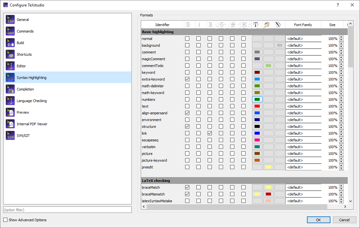Click the question mark help button
The width and height of the screenshot is (360, 228).
pos(338,5)
